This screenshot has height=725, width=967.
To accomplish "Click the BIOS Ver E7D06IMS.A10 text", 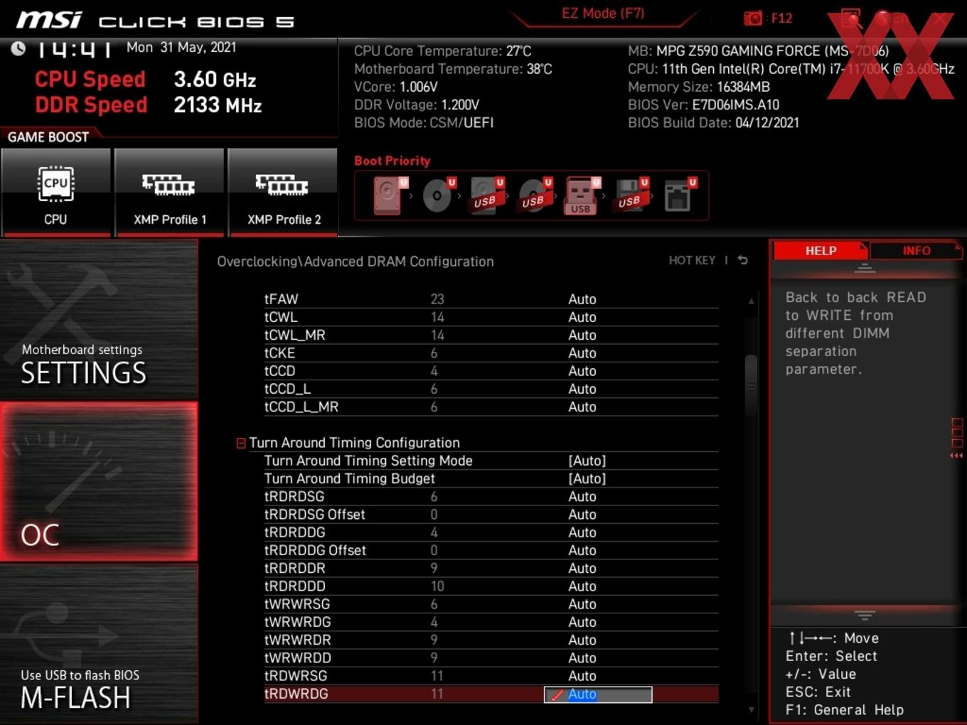I will [x=704, y=104].
